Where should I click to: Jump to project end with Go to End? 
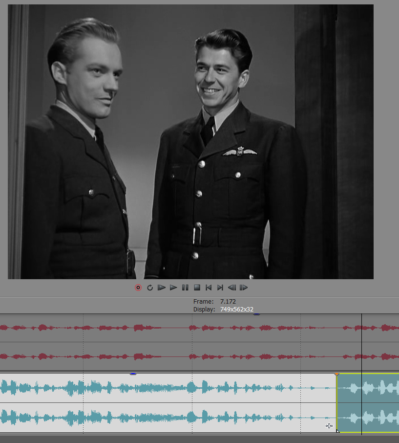pyautogui.click(x=220, y=288)
